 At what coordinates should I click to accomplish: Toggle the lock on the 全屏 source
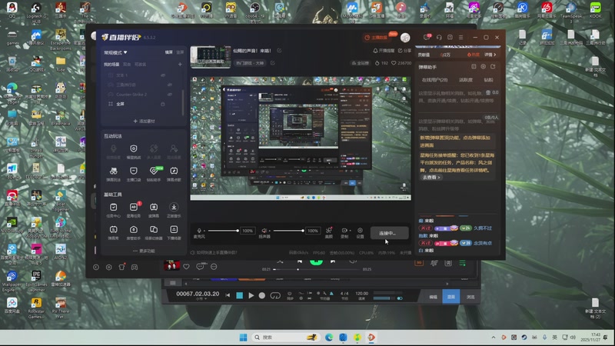163,104
